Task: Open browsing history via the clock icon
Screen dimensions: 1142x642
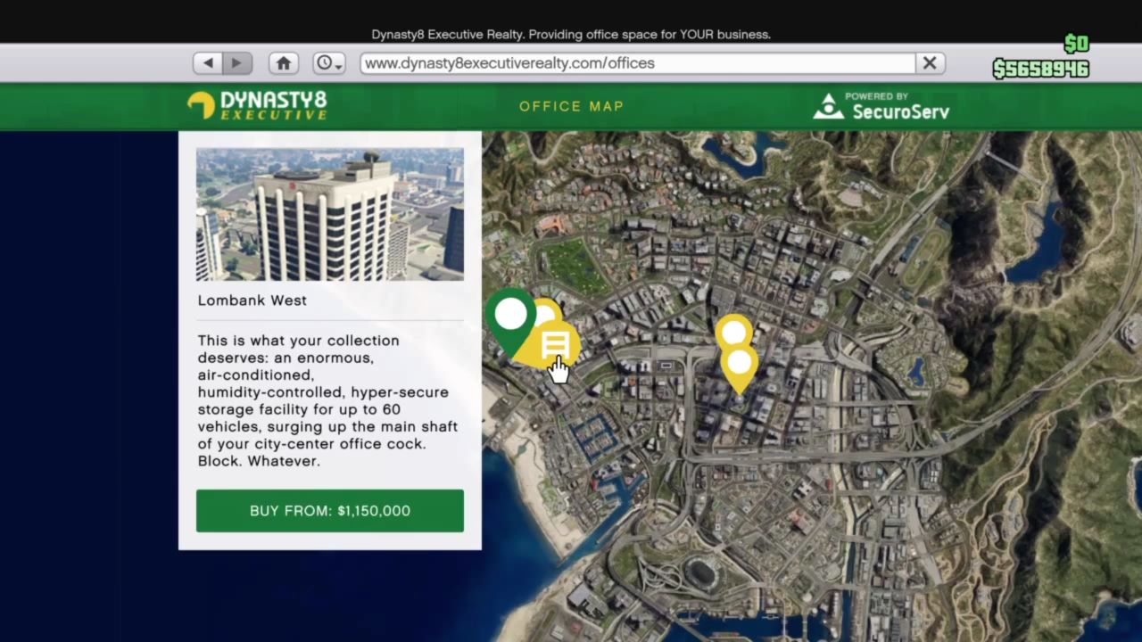Action: (x=323, y=62)
